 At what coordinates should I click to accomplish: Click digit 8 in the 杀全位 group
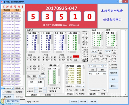[x=83, y=44]
